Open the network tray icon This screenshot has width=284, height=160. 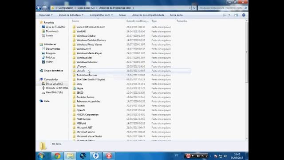point(221,156)
